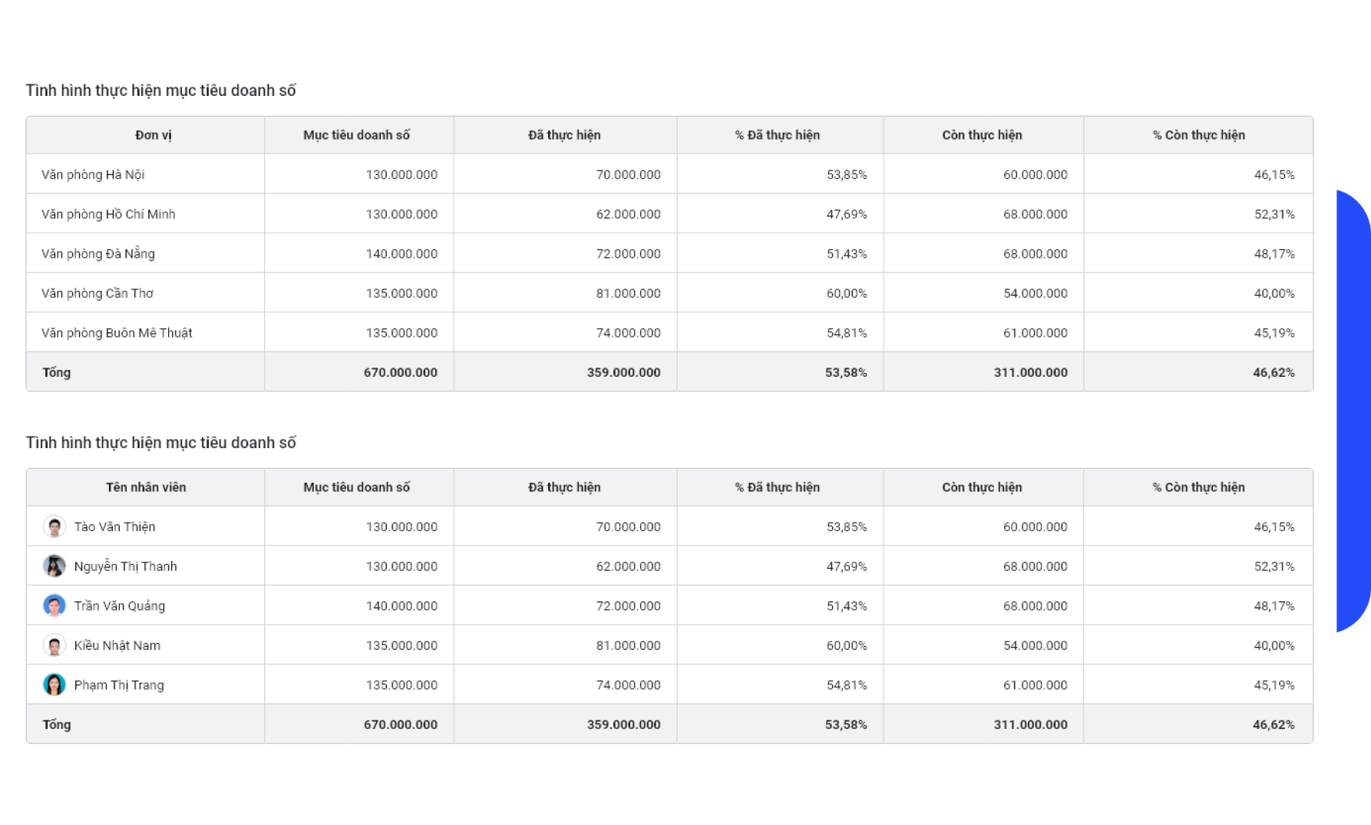Select the Văn phòng Đà Nẵng row
The height and width of the screenshot is (825, 1371).
click(x=98, y=254)
